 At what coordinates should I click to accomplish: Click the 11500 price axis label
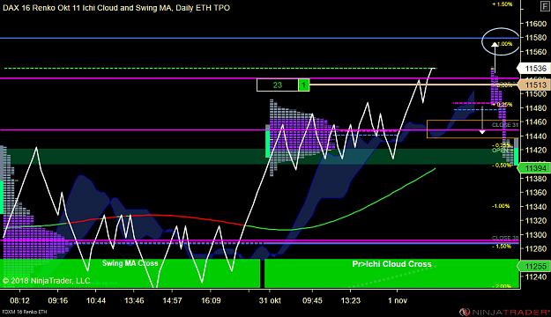[x=536, y=93]
